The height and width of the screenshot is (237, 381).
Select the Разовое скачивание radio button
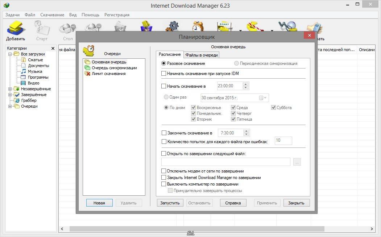coord(164,63)
